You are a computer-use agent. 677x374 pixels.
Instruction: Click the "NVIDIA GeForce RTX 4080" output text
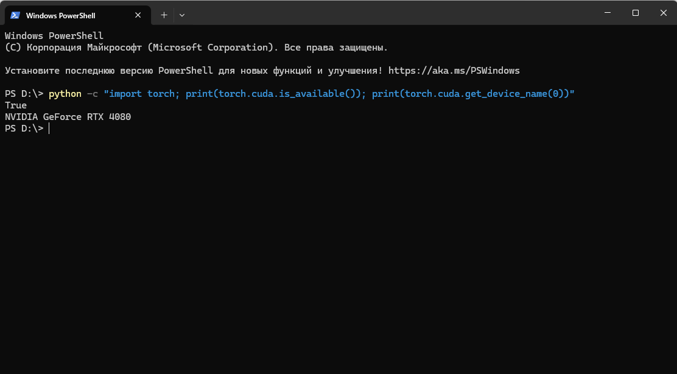(x=68, y=117)
